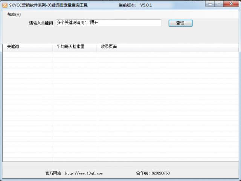The image size is (241, 181).
Task: Click the 查询 button
Action: (180, 23)
